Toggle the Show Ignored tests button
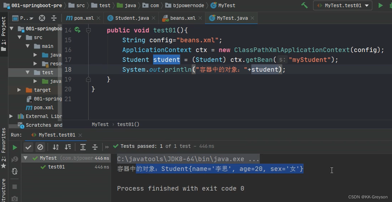This screenshot has height=202, width=392. [40, 147]
